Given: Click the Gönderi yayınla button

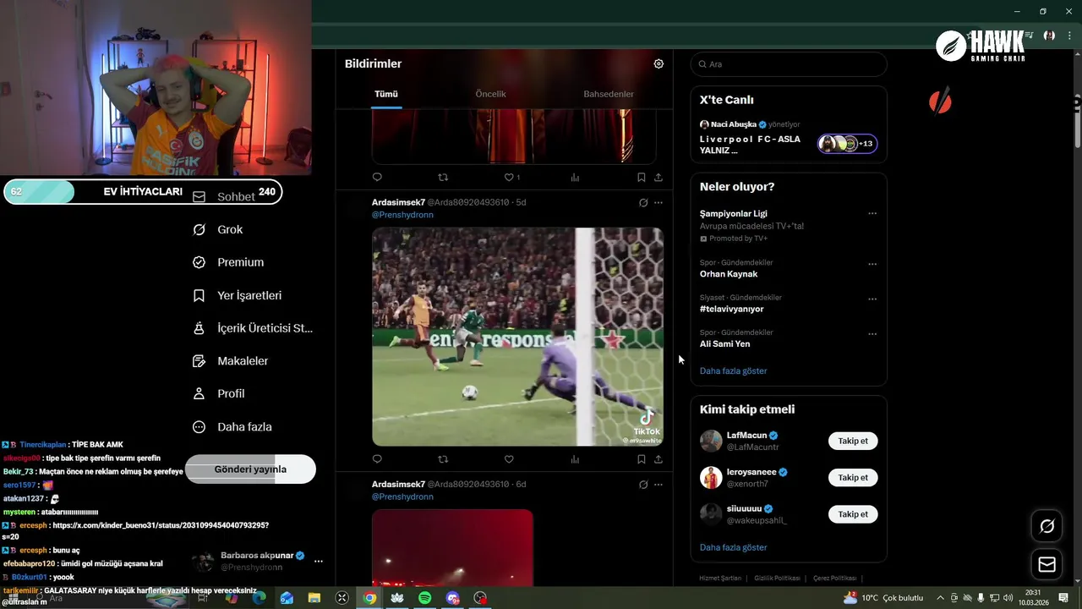Looking at the screenshot, I should 250,469.
